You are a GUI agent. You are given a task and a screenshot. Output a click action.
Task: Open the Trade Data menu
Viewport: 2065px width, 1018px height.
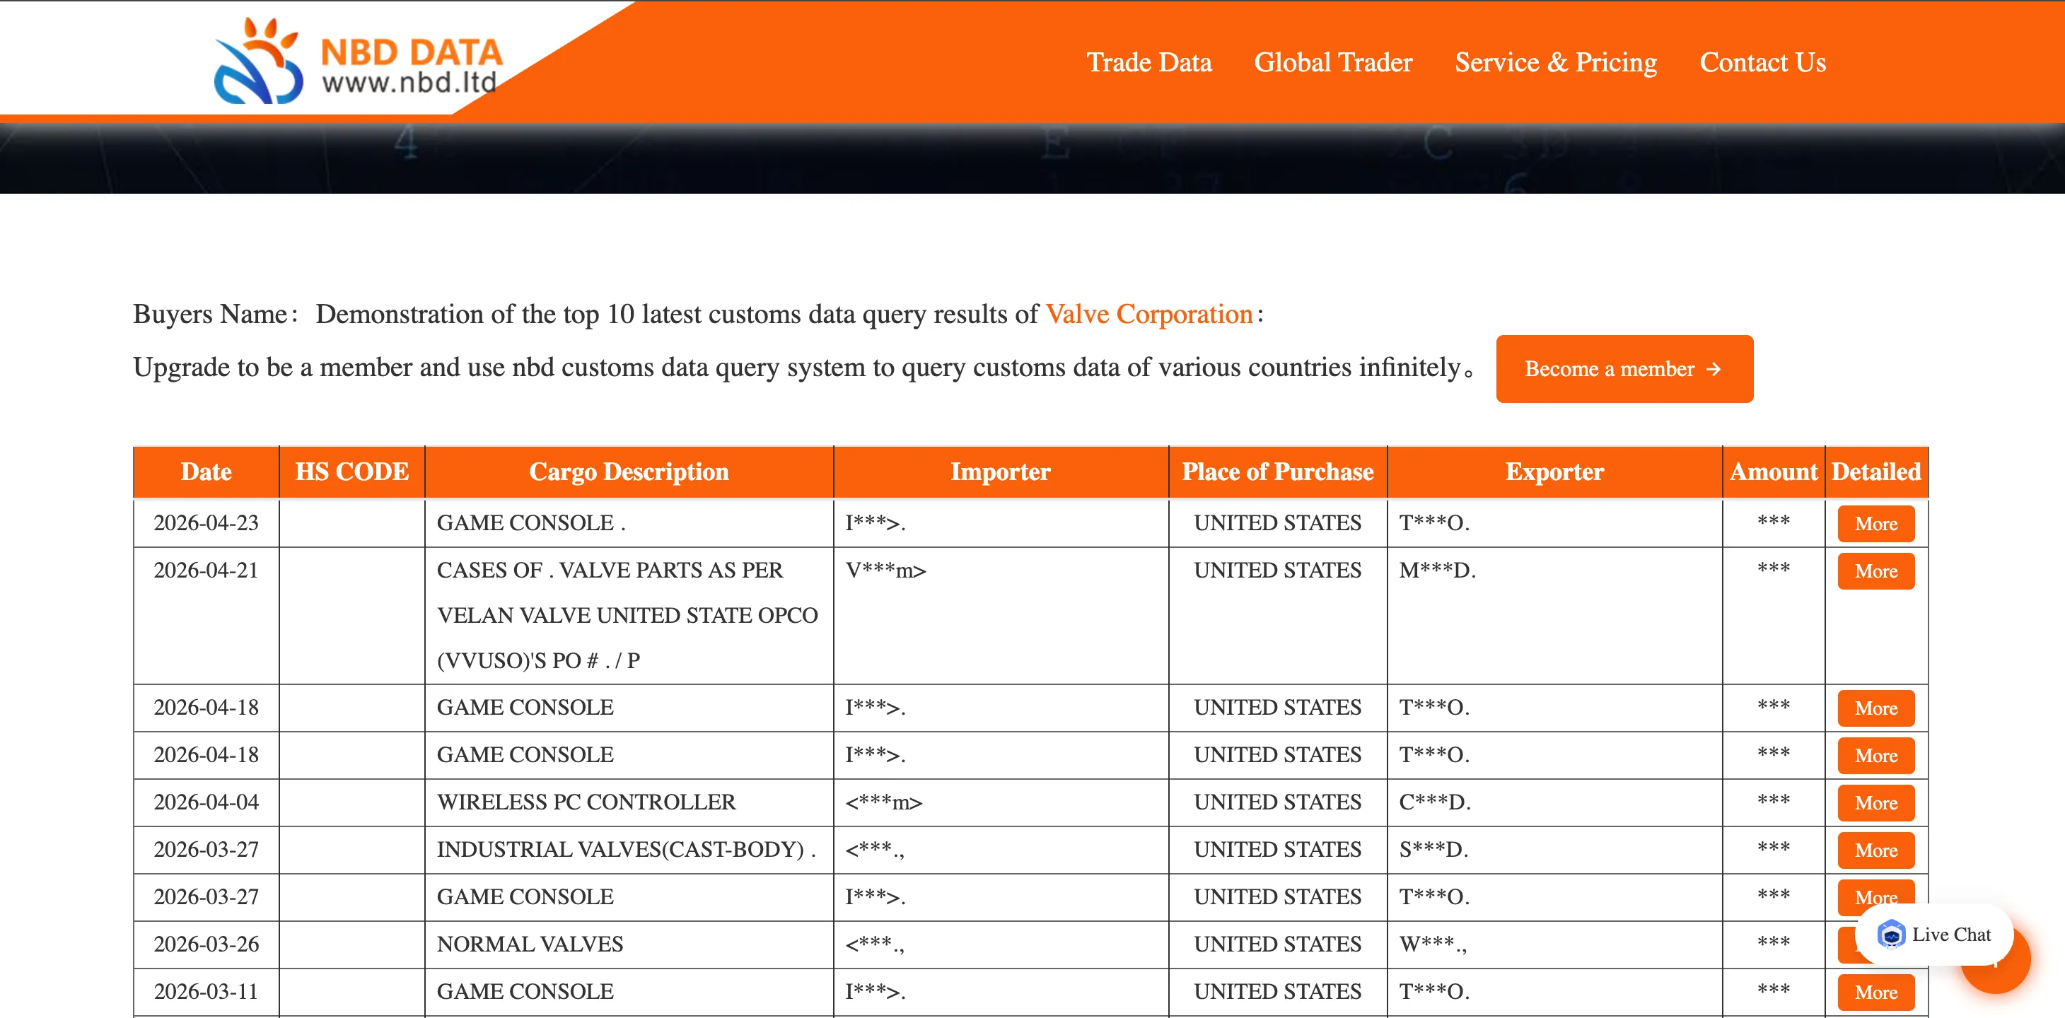[x=1148, y=62]
